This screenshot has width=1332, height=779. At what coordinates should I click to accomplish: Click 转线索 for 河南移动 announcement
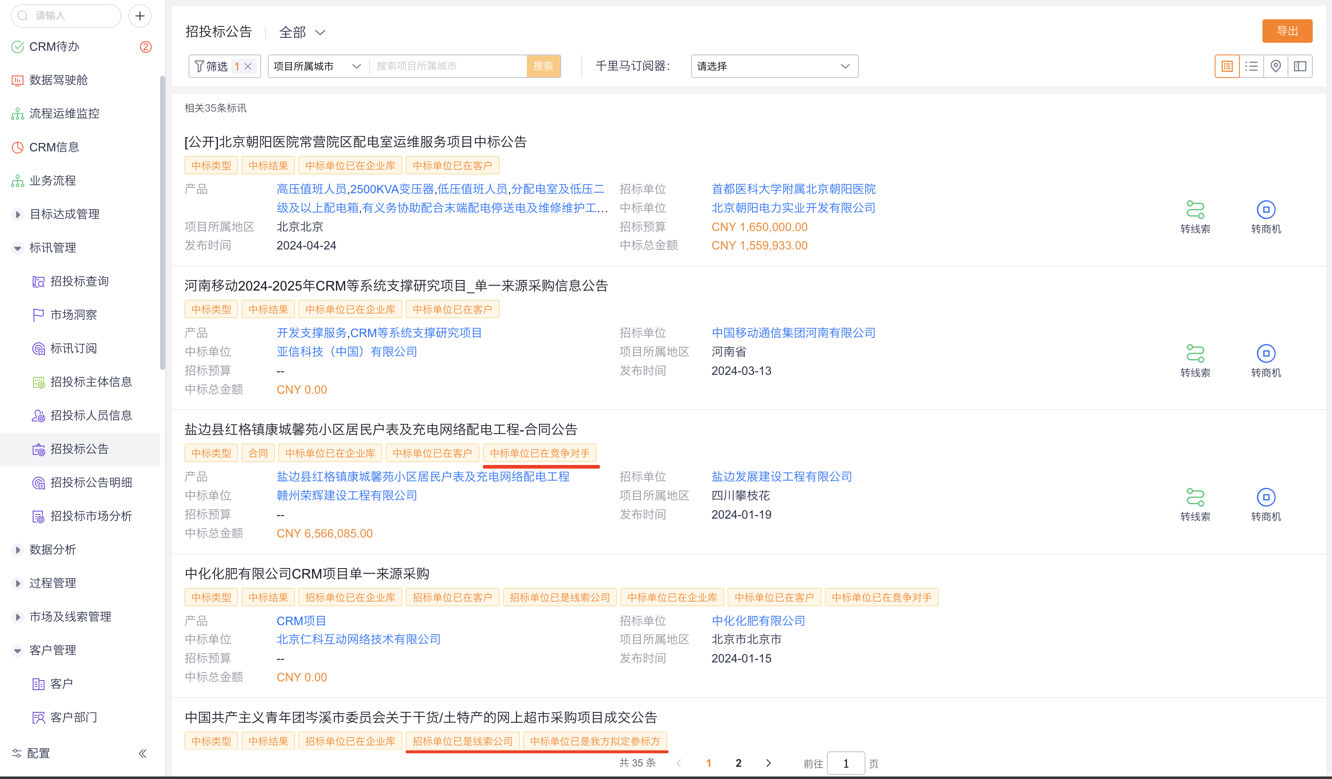click(x=1195, y=361)
